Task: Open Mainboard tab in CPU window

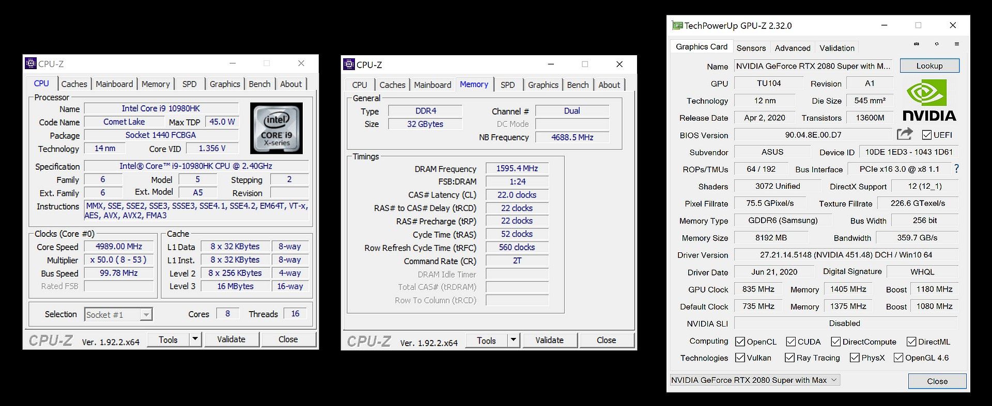Action: point(114,84)
